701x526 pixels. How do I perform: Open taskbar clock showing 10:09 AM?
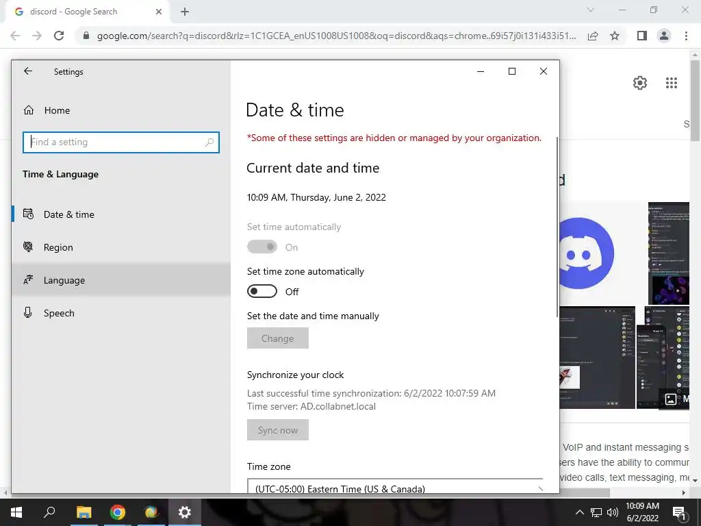click(x=642, y=512)
